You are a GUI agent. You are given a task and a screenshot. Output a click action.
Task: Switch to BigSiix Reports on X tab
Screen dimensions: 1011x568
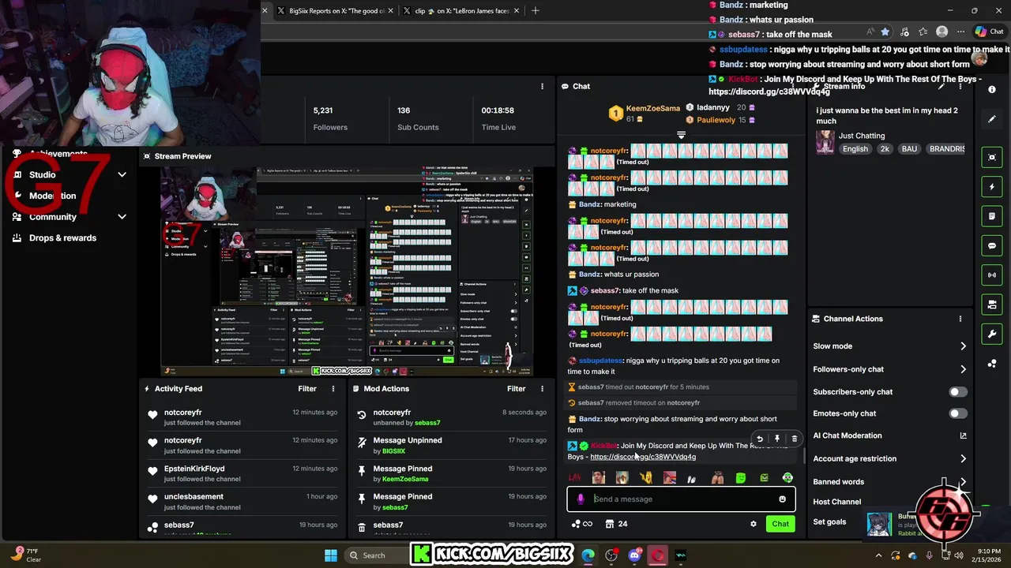point(336,11)
